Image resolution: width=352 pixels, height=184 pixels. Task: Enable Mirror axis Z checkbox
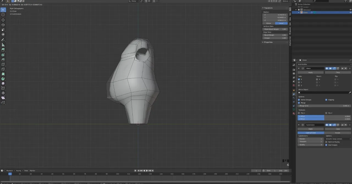pyautogui.click(x=299, y=85)
